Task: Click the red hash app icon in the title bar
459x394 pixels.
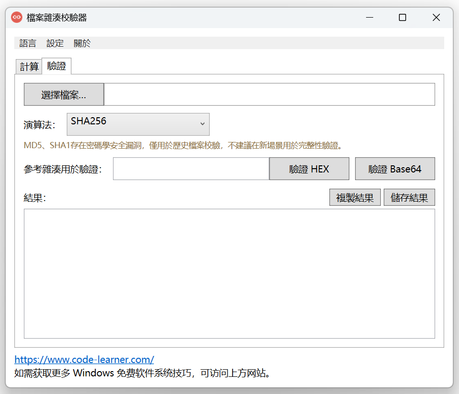Action: click(x=17, y=17)
